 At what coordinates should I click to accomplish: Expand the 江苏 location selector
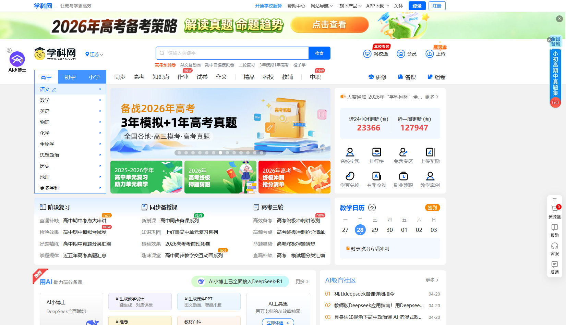tap(94, 54)
